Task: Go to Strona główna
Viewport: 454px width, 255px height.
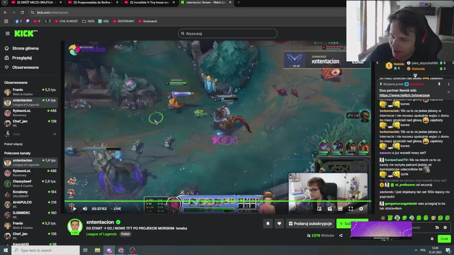Action: click(x=22, y=48)
